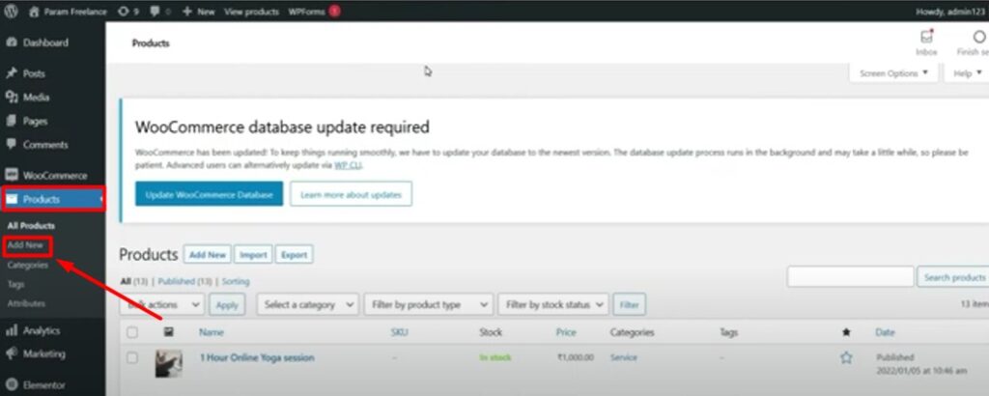
Task: Focus the product search field
Action: click(x=850, y=277)
